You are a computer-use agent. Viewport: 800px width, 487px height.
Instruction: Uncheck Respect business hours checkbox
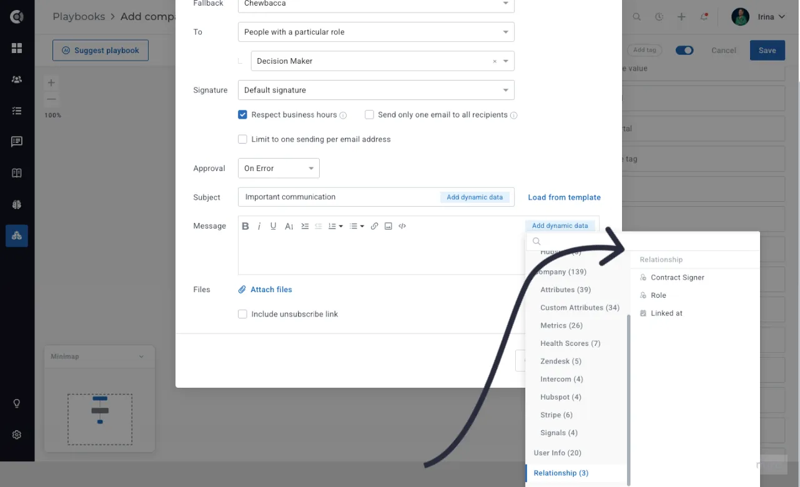[x=243, y=115]
